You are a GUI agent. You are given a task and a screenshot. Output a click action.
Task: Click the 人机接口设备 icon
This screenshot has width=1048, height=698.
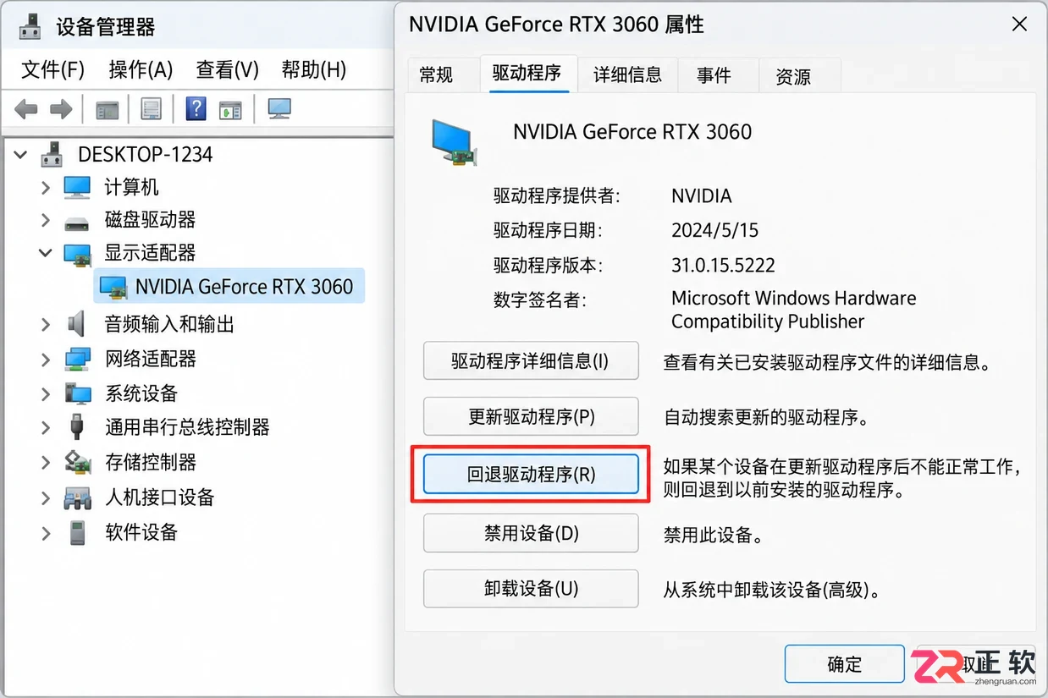click(x=77, y=497)
